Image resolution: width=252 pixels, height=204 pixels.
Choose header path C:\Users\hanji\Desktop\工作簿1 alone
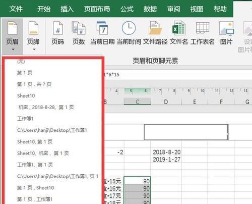(53, 130)
